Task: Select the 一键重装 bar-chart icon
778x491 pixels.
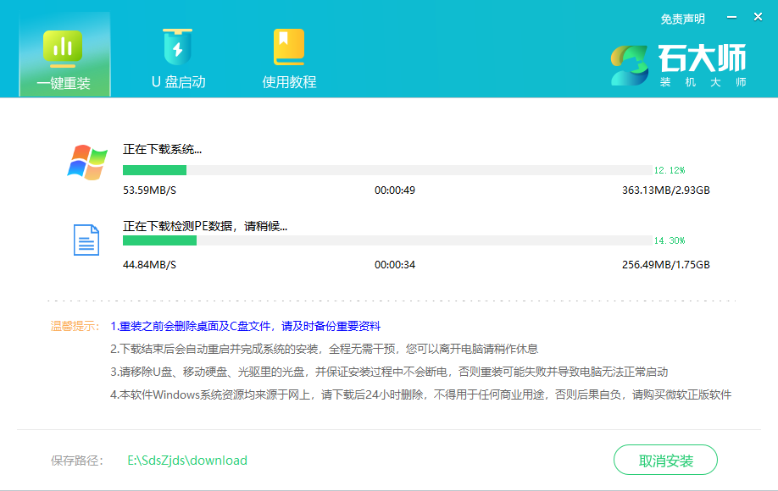Action: pyautogui.click(x=64, y=47)
